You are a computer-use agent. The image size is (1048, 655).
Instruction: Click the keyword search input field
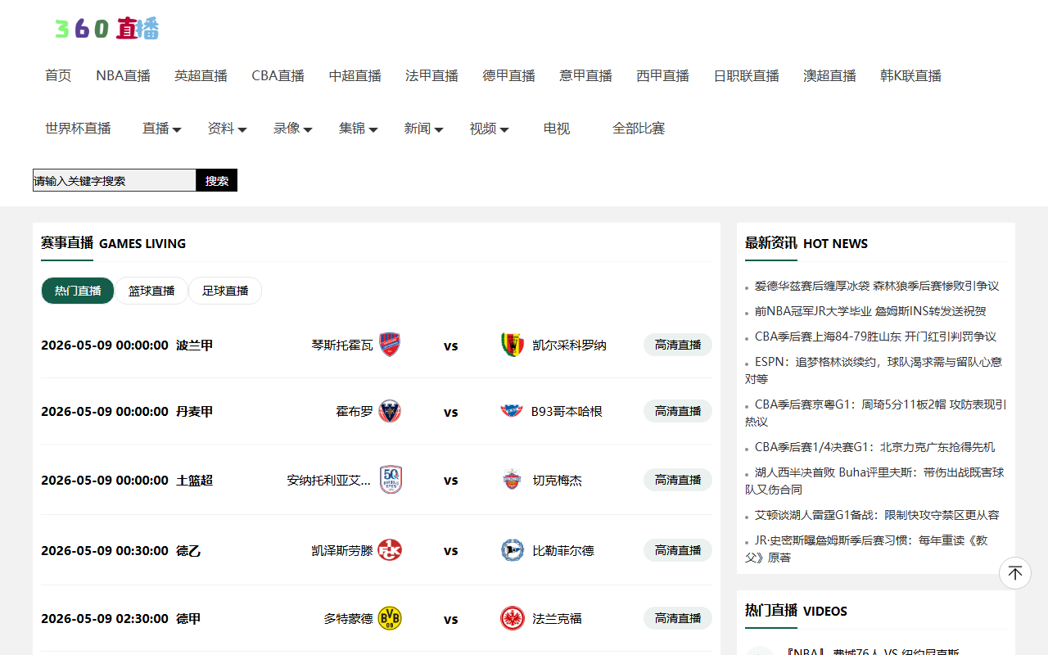pyautogui.click(x=115, y=180)
